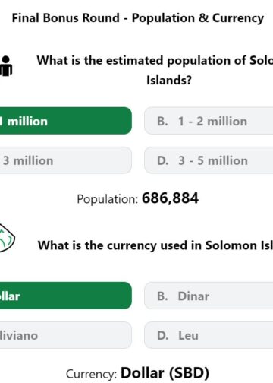
Task: Click the Population: label
Action: pyautogui.click(x=108, y=199)
